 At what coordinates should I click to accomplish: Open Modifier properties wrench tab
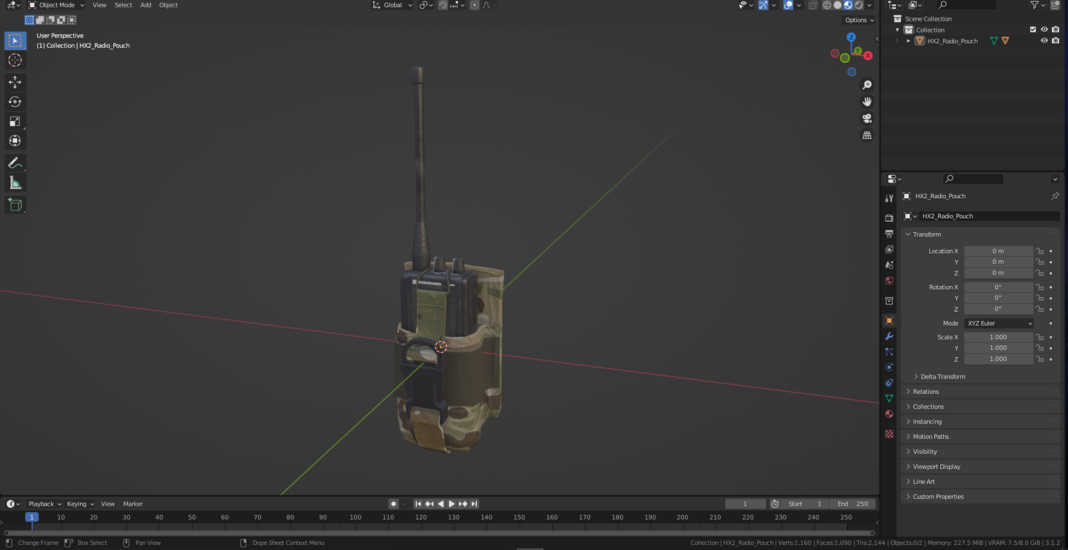889,336
